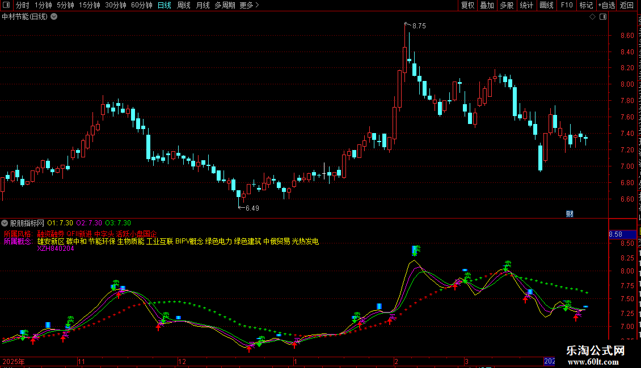
Task: Open the 股朋指标网 indicator dropdown arrow
Action: 5,223
